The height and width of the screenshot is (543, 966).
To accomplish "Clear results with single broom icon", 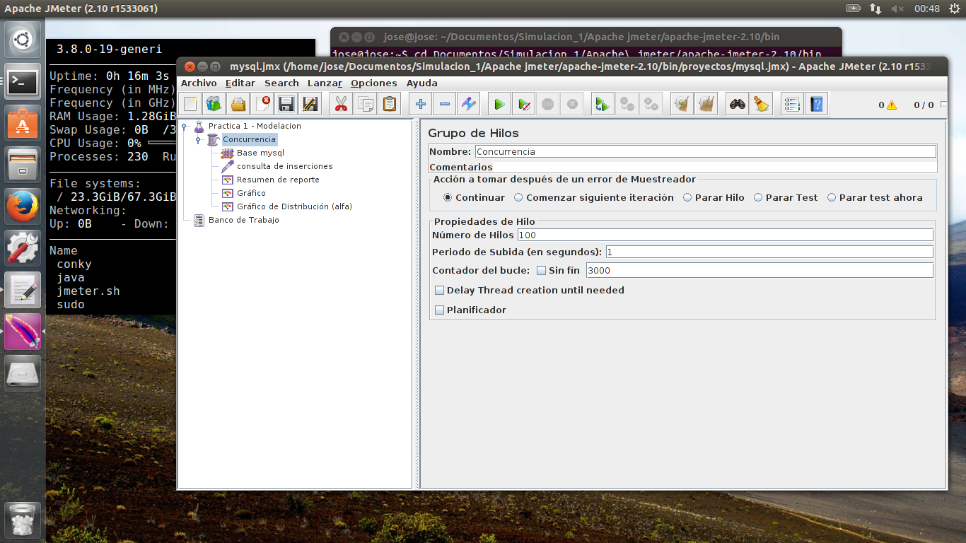I will click(x=682, y=105).
